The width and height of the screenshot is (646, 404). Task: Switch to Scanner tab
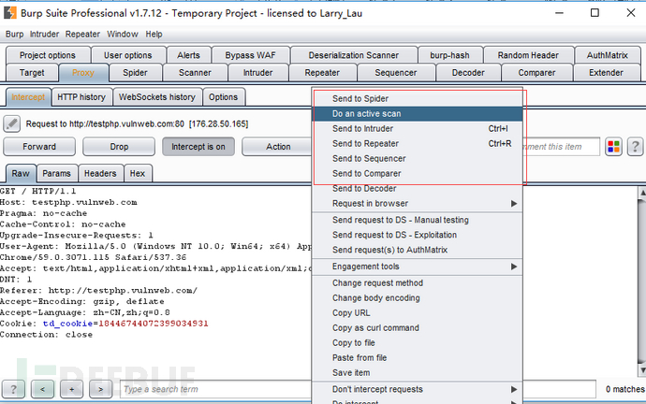coord(195,73)
